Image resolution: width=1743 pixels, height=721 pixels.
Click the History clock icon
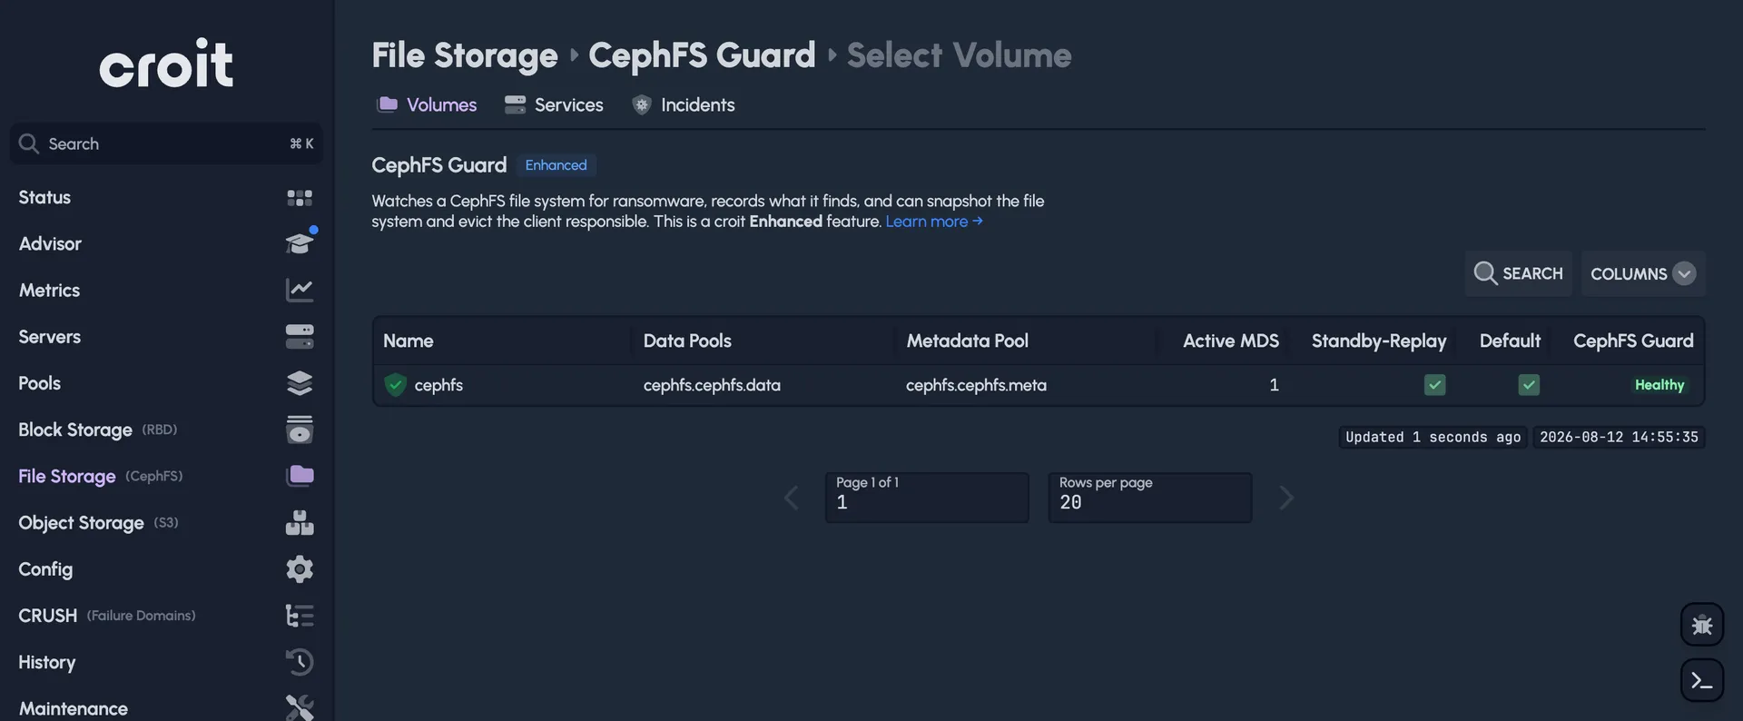pyautogui.click(x=300, y=662)
